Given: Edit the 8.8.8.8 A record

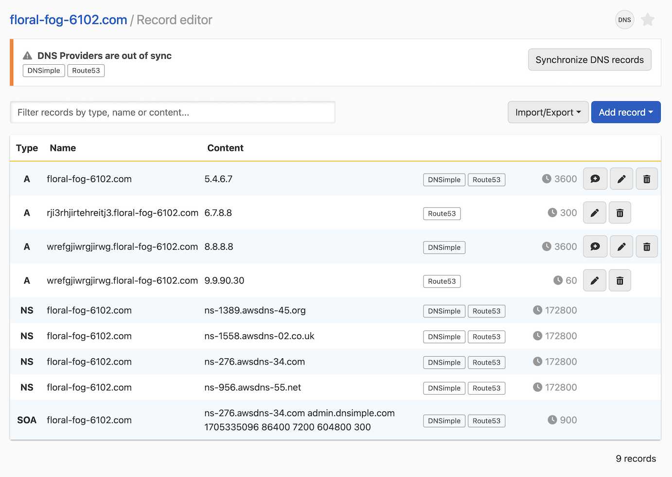Looking at the screenshot, I should pos(621,246).
